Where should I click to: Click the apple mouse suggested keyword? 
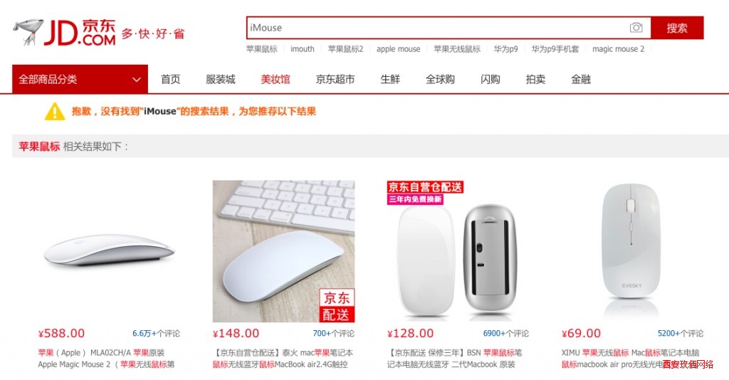point(399,49)
